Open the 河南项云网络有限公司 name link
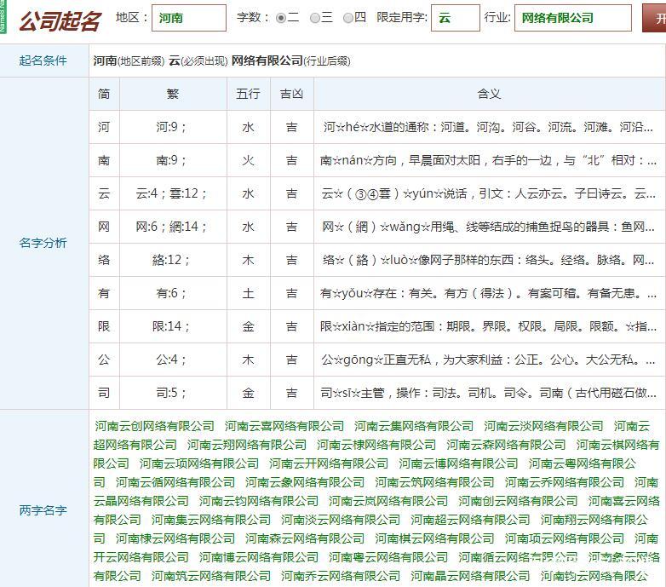Screen dimensions: 666x587 (x=565, y=538)
